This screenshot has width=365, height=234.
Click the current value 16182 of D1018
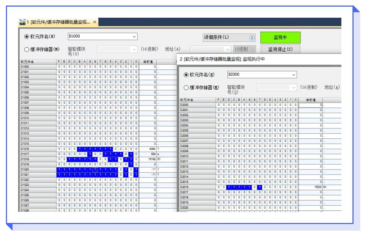(148, 159)
